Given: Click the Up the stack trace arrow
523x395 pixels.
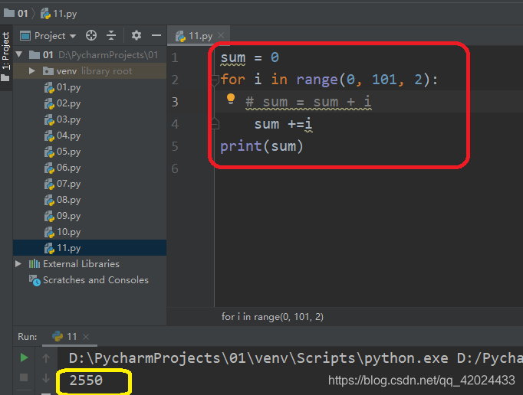Looking at the screenshot, I should point(46,358).
